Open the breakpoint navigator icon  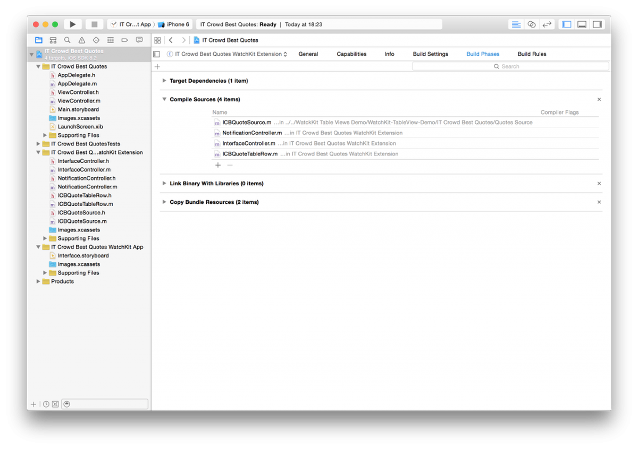point(125,40)
